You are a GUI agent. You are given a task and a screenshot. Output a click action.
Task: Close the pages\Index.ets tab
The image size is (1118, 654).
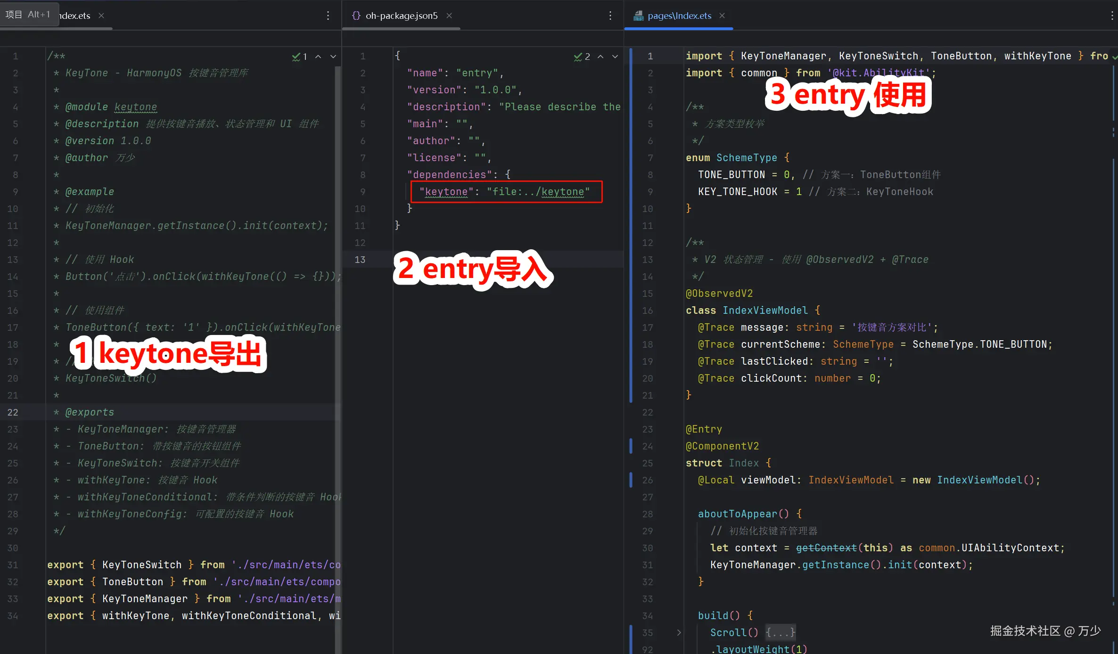pos(722,16)
